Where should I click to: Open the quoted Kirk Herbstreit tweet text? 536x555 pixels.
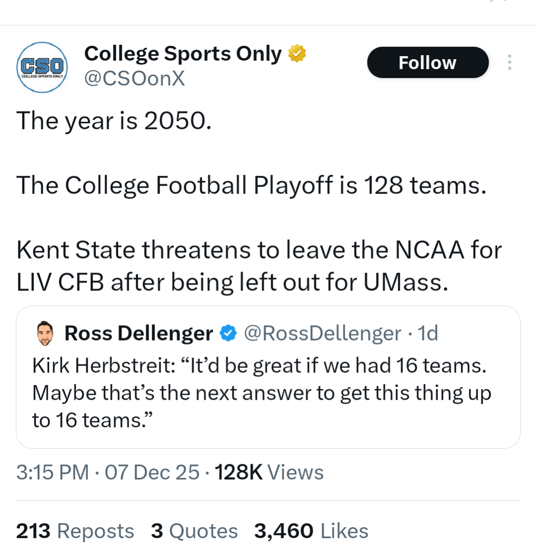pos(261,393)
